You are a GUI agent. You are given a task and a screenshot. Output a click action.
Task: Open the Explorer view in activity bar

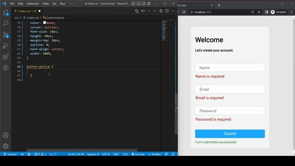point(6,12)
